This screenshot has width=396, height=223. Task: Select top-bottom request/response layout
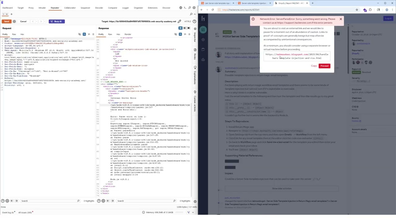(184, 28)
